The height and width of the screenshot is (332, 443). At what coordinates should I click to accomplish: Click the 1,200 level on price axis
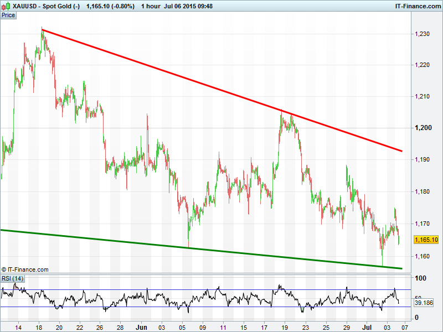click(x=423, y=128)
